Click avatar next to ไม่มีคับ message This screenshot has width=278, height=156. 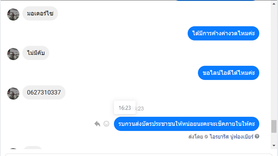click(x=13, y=54)
